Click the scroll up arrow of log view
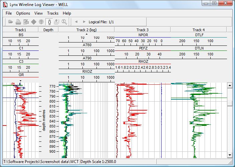The width and height of the screenshot is (235, 167). pos(230,85)
